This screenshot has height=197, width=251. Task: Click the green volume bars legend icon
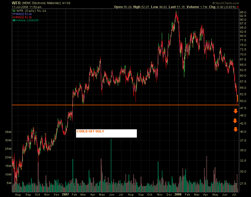[x=14, y=20]
